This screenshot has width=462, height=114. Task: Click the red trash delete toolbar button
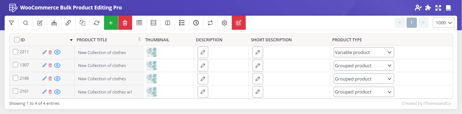coord(125,23)
